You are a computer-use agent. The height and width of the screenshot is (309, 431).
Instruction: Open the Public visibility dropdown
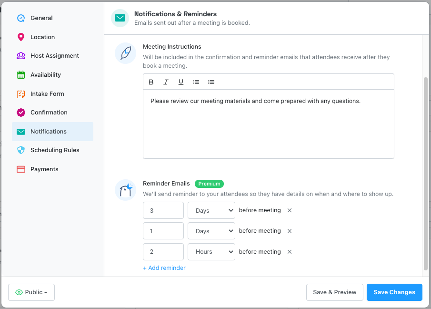[x=31, y=292]
